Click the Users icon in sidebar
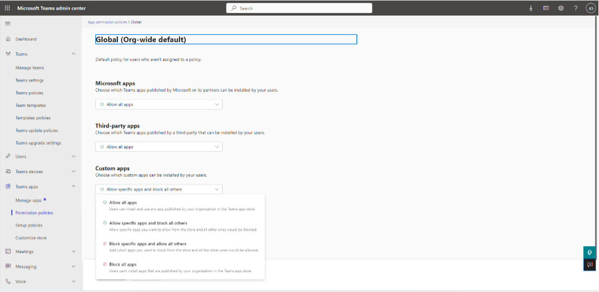The image size is (599, 292). click(x=8, y=157)
